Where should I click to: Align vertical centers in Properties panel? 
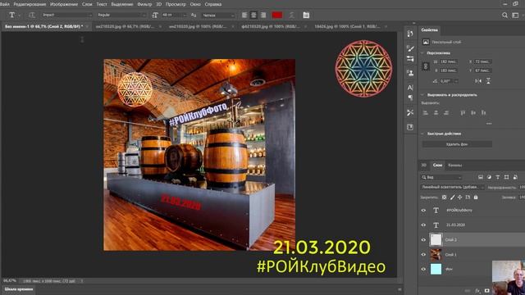click(x=473, y=113)
